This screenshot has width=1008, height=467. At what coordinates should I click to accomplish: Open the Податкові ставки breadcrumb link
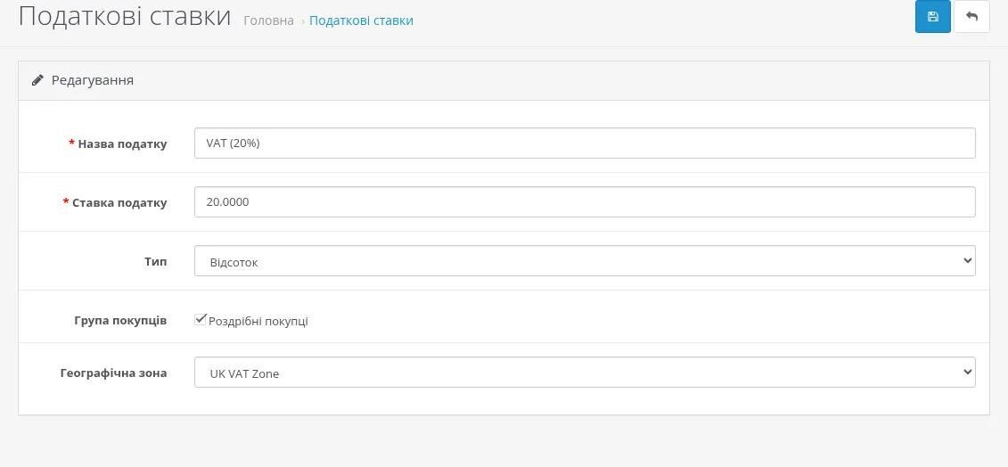coord(361,20)
